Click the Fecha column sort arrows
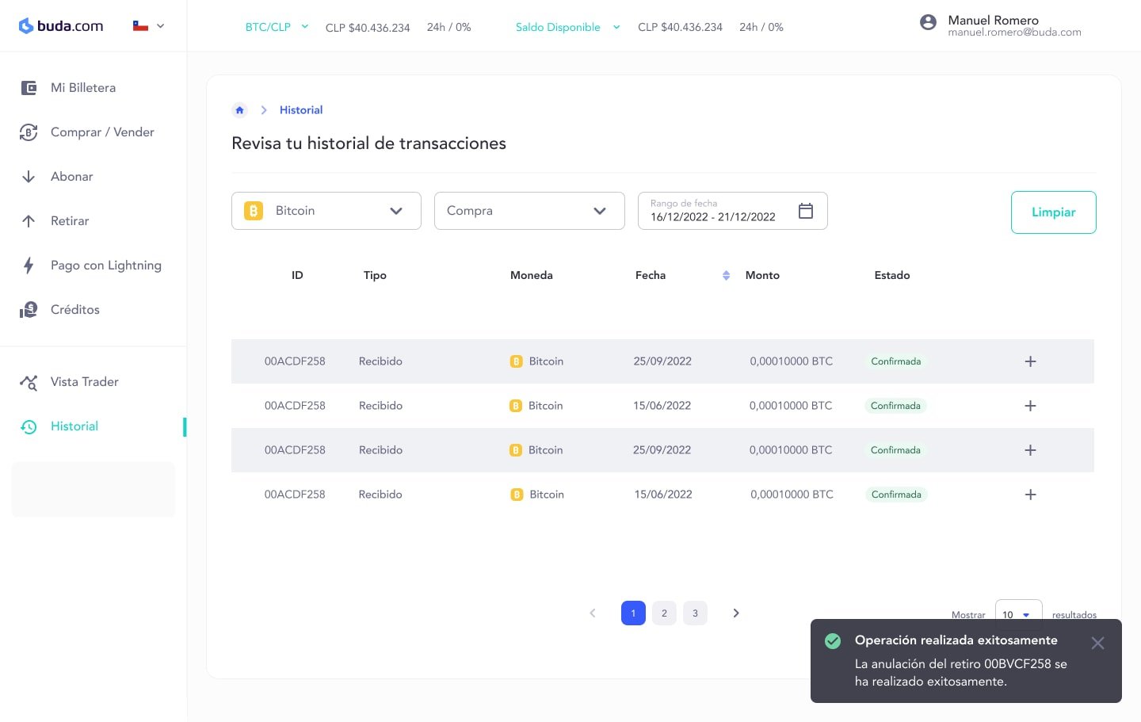The image size is (1141, 722). pos(726,276)
